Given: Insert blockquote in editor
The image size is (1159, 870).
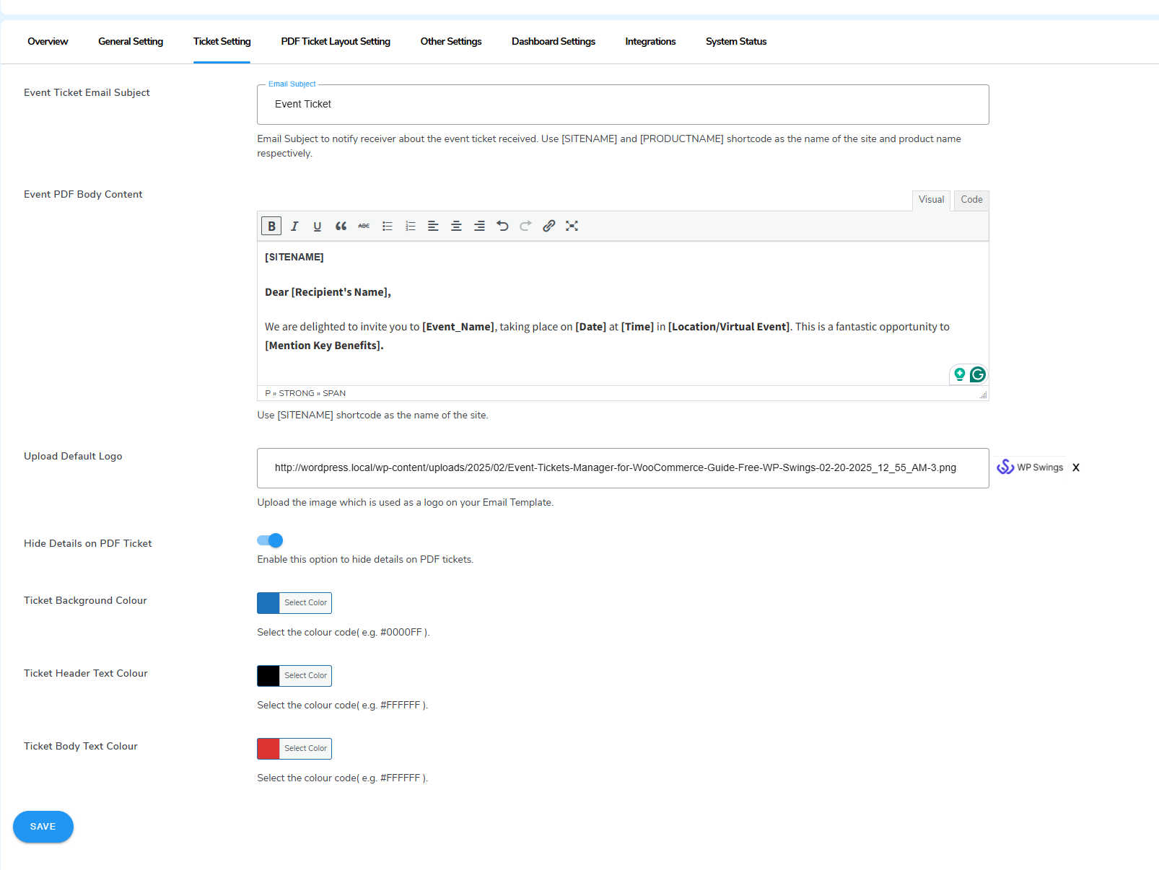Looking at the screenshot, I should click(x=341, y=226).
